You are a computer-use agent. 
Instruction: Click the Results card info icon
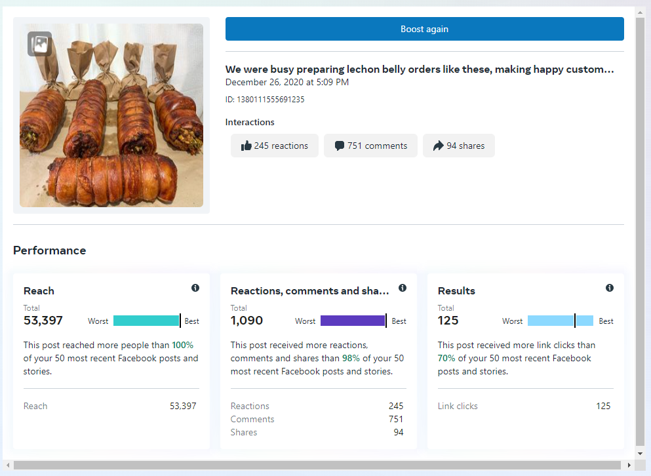[x=610, y=288]
